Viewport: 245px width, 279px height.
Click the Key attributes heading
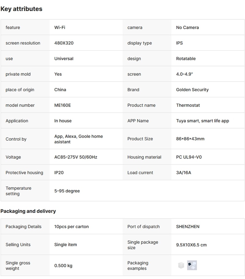21,9
